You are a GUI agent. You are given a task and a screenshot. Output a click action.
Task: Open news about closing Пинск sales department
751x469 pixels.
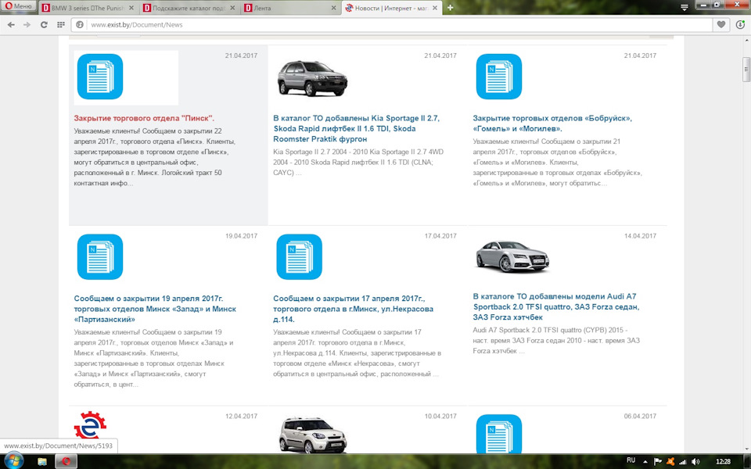[144, 118]
